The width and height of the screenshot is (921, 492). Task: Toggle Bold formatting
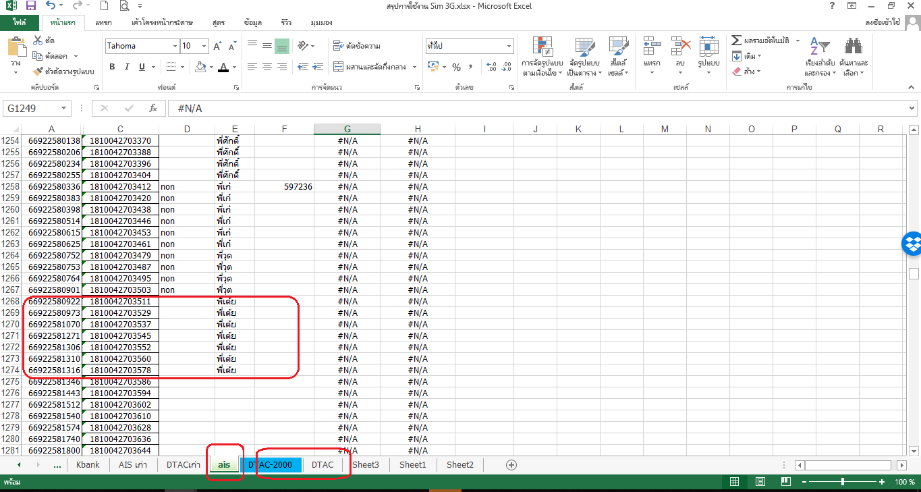coord(112,67)
